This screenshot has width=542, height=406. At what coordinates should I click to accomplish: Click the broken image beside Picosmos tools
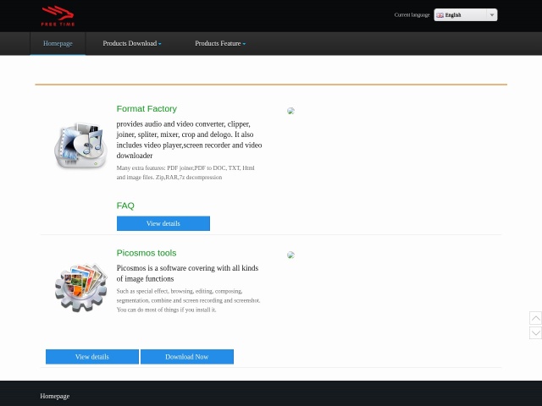[290, 255]
